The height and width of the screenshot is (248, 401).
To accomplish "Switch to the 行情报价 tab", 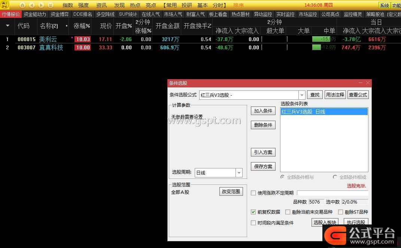I will [11, 14].
